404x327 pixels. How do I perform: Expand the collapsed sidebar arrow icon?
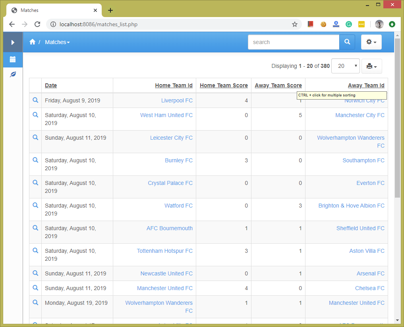point(13,42)
